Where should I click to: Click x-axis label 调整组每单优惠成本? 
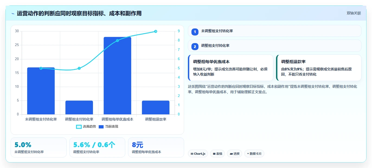point(117,119)
